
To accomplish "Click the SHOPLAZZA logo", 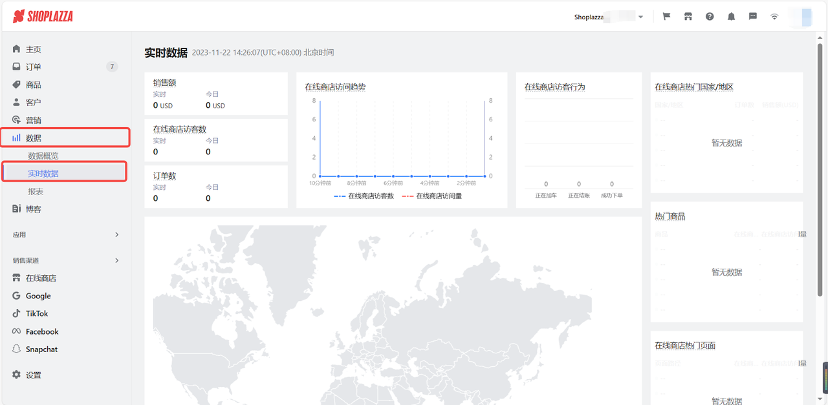I will (43, 17).
